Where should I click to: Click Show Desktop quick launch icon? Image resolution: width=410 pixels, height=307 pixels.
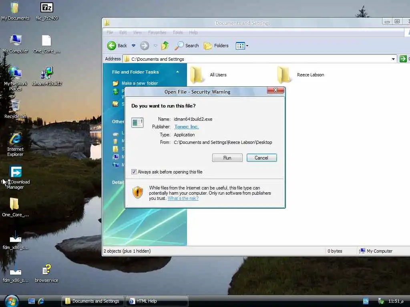32,301
